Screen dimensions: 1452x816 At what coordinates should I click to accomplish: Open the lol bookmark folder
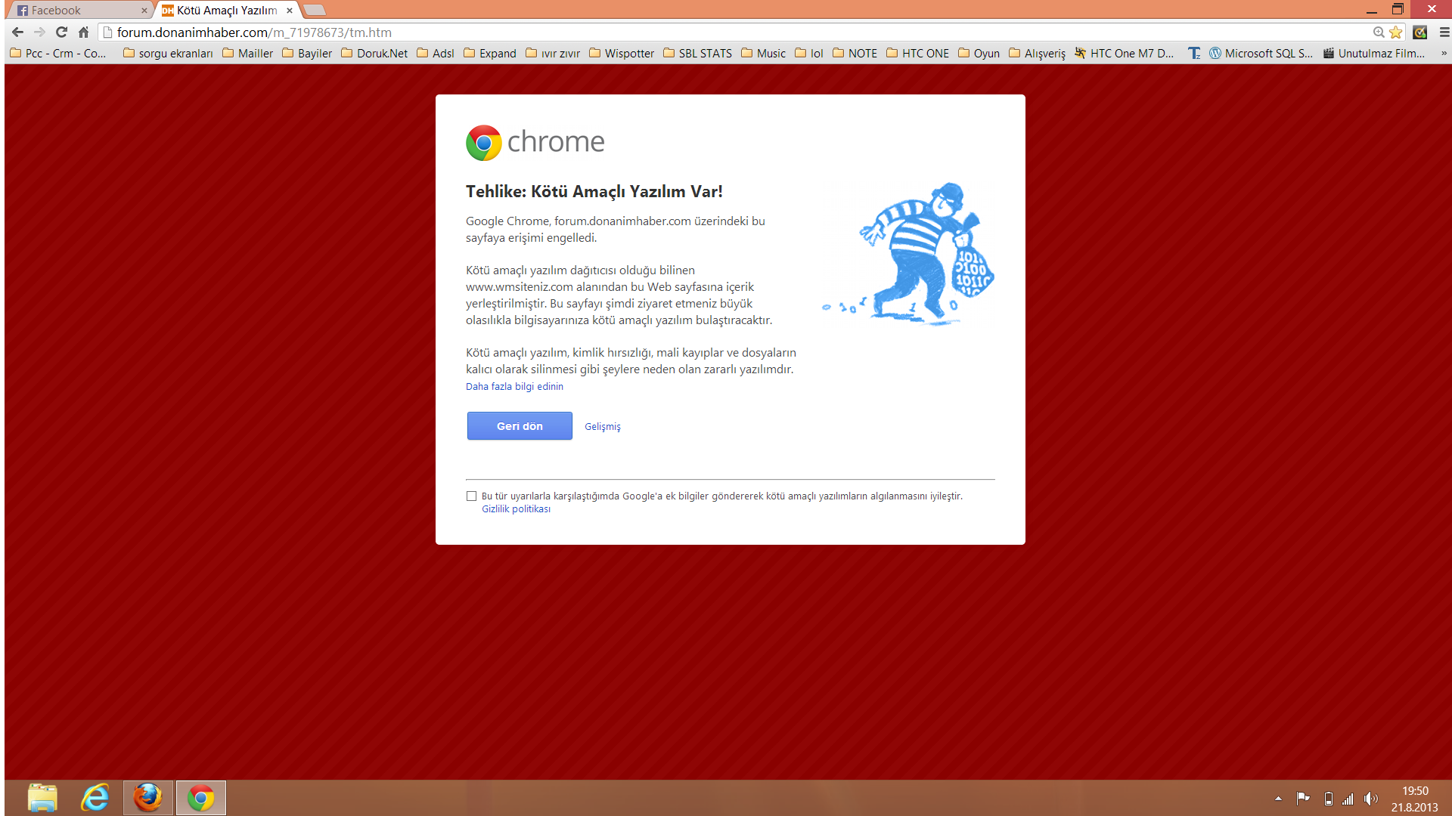(x=809, y=54)
